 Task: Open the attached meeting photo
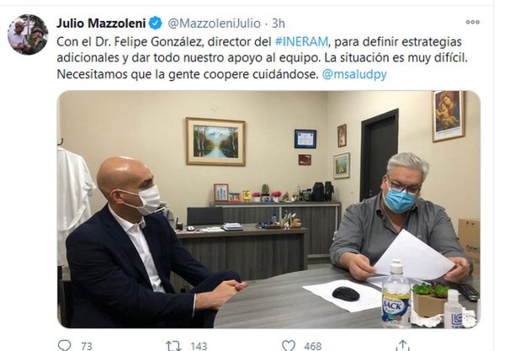pyautogui.click(x=268, y=210)
